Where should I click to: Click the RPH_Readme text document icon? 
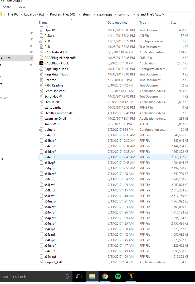pyautogui.click(x=41, y=85)
